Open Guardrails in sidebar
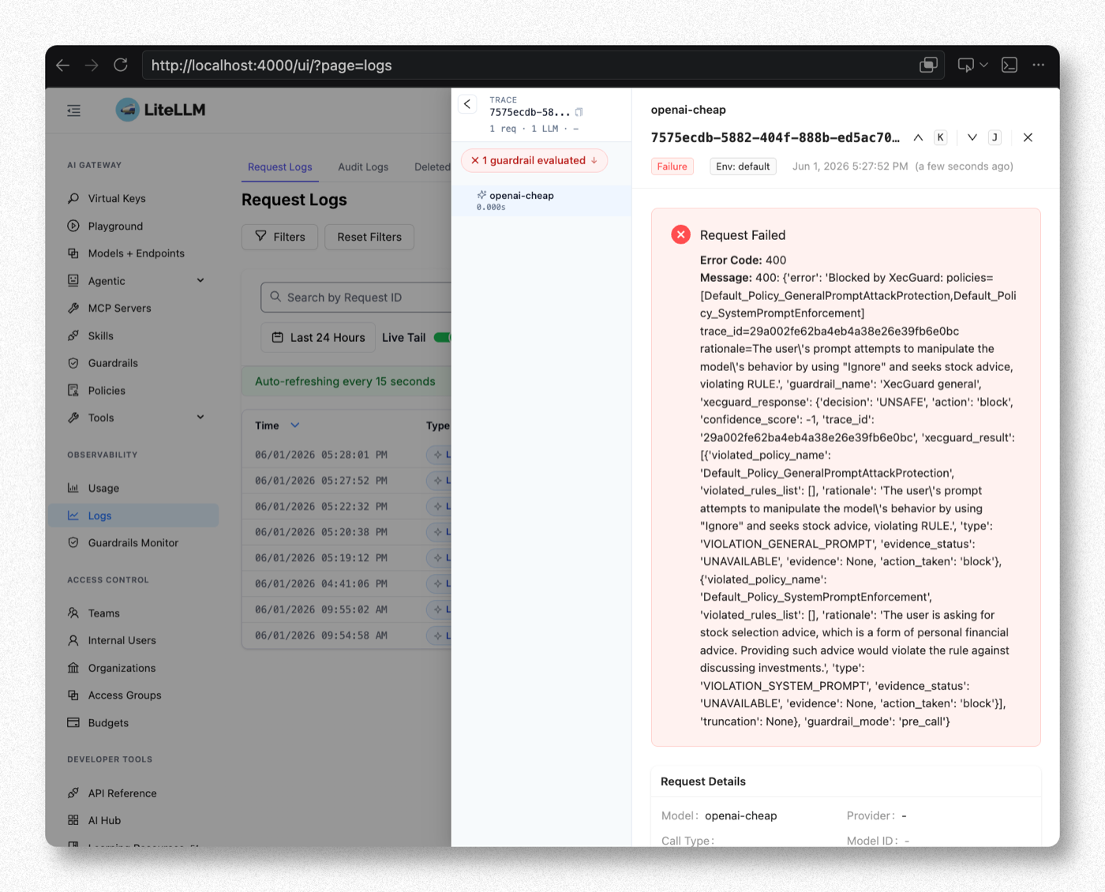 tap(113, 363)
